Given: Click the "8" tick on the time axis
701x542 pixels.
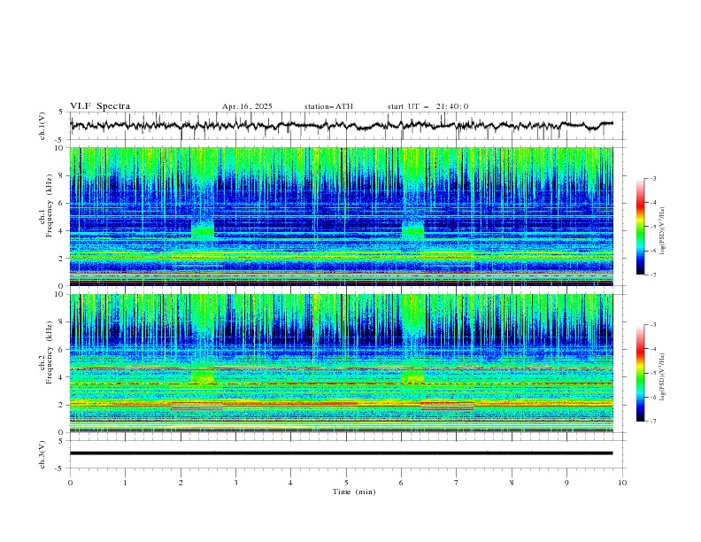Looking at the screenshot, I should (512, 483).
